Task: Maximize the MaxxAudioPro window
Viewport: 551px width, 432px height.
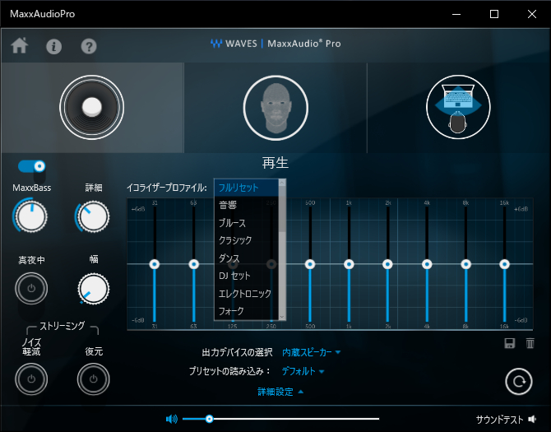Action: coord(494,14)
